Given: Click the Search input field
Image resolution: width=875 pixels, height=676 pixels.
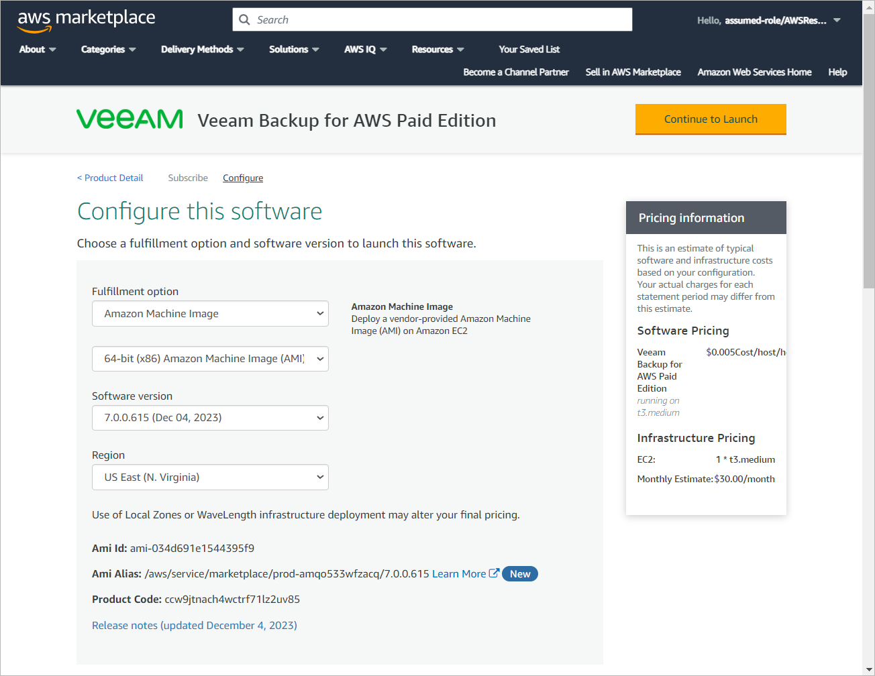Looking at the screenshot, I should point(432,19).
